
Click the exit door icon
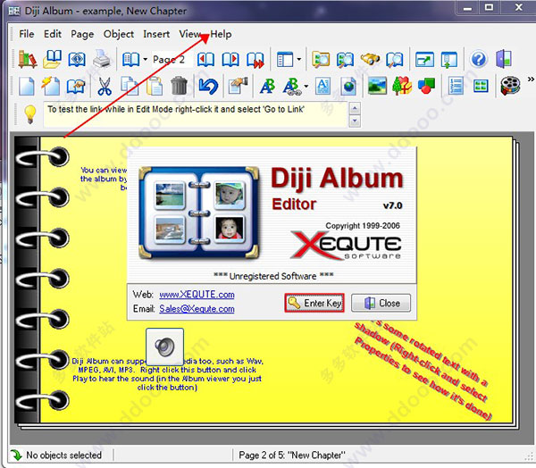[504, 59]
